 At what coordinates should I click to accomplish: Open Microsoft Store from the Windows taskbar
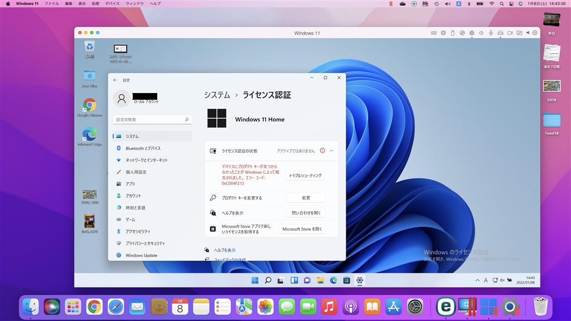(x=347, y=280)
